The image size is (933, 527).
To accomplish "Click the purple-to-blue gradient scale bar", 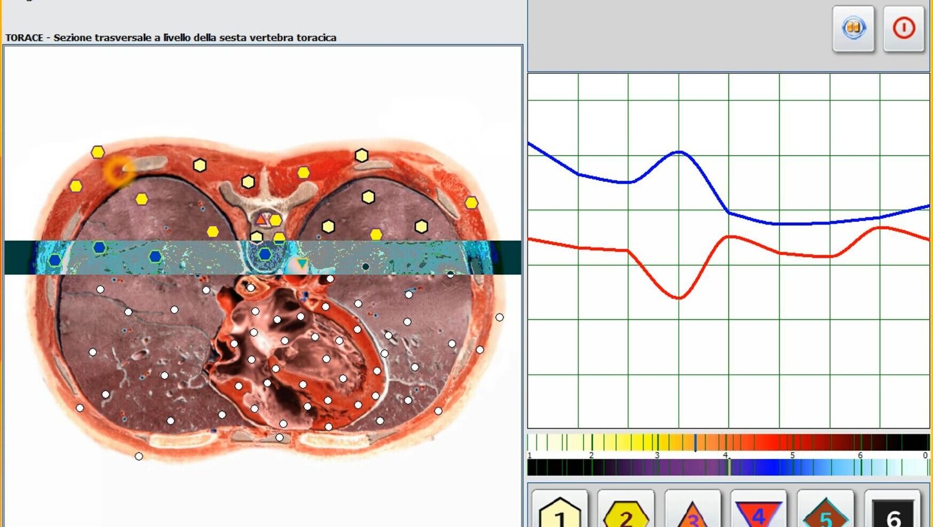I will coord(728,467).
